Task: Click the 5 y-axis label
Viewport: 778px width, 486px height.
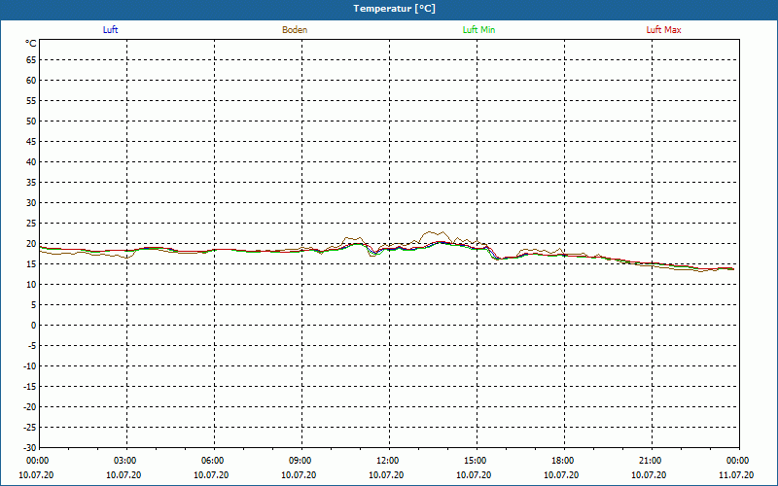Action: (34, 305)
